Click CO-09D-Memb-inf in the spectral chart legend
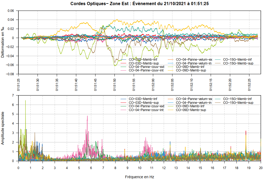 (x=190, y=106)
